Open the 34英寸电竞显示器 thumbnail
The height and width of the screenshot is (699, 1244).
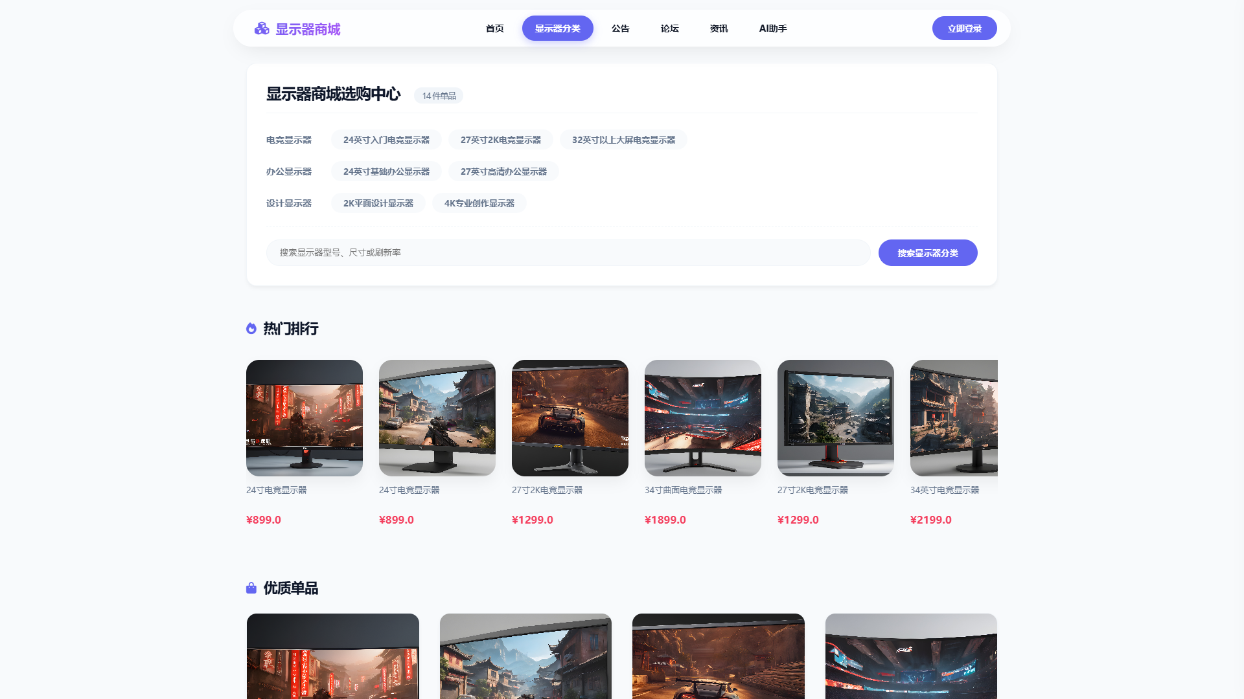point(954,418)
